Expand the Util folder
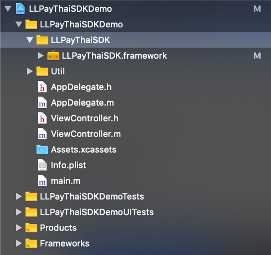The height and width of the screenshot is (255, 271). click(x=30, y=71)
